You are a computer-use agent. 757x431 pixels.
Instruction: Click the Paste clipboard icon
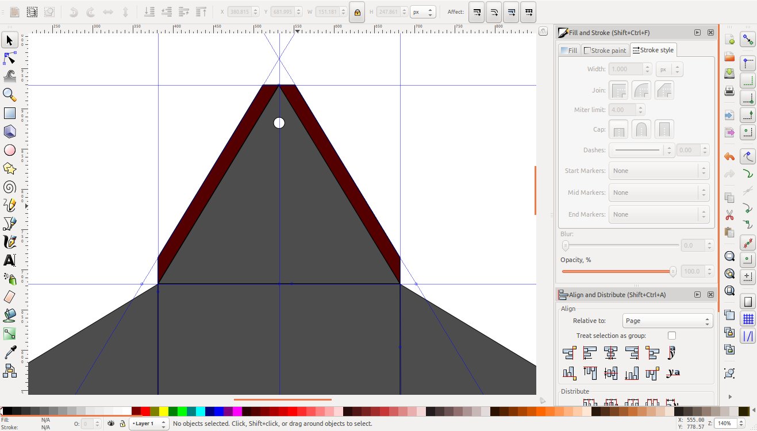click(729, 232)
